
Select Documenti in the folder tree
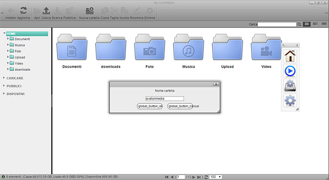coord(22,39)
